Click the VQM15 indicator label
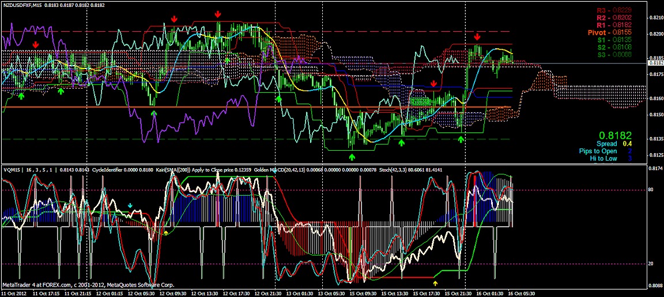This screenshot has height=297, width=664. pos(12,169)
